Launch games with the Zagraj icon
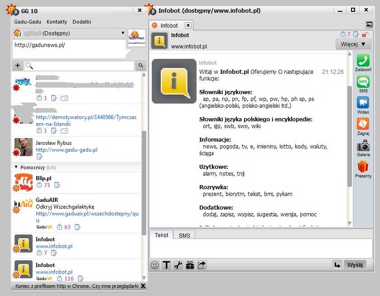The width and height of the screenshot is (380, 296). (363, 124)
